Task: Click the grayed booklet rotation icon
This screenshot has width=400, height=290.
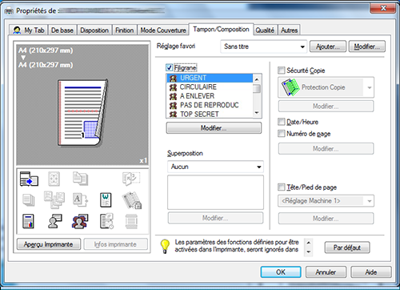Action: point(131,179)
